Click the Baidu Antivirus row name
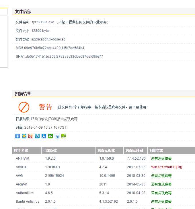Image resolution: width=195 pixels, height=209 pixels. click(x=28, y=202)
